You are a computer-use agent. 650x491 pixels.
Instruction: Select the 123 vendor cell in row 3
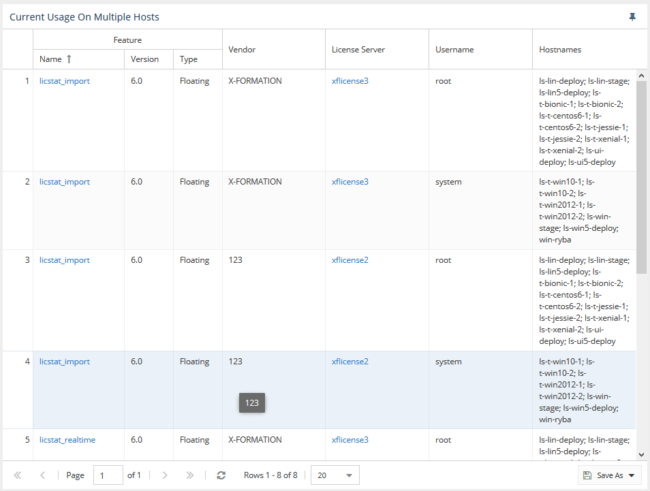point(274,300)
